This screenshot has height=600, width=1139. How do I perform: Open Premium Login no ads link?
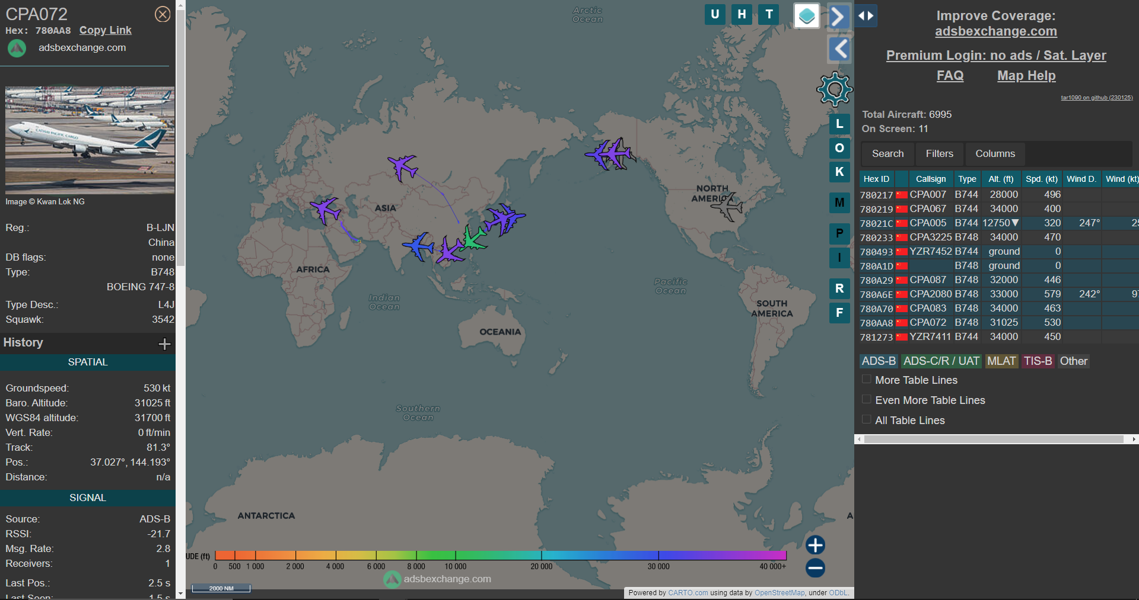(x=996, y=56)
